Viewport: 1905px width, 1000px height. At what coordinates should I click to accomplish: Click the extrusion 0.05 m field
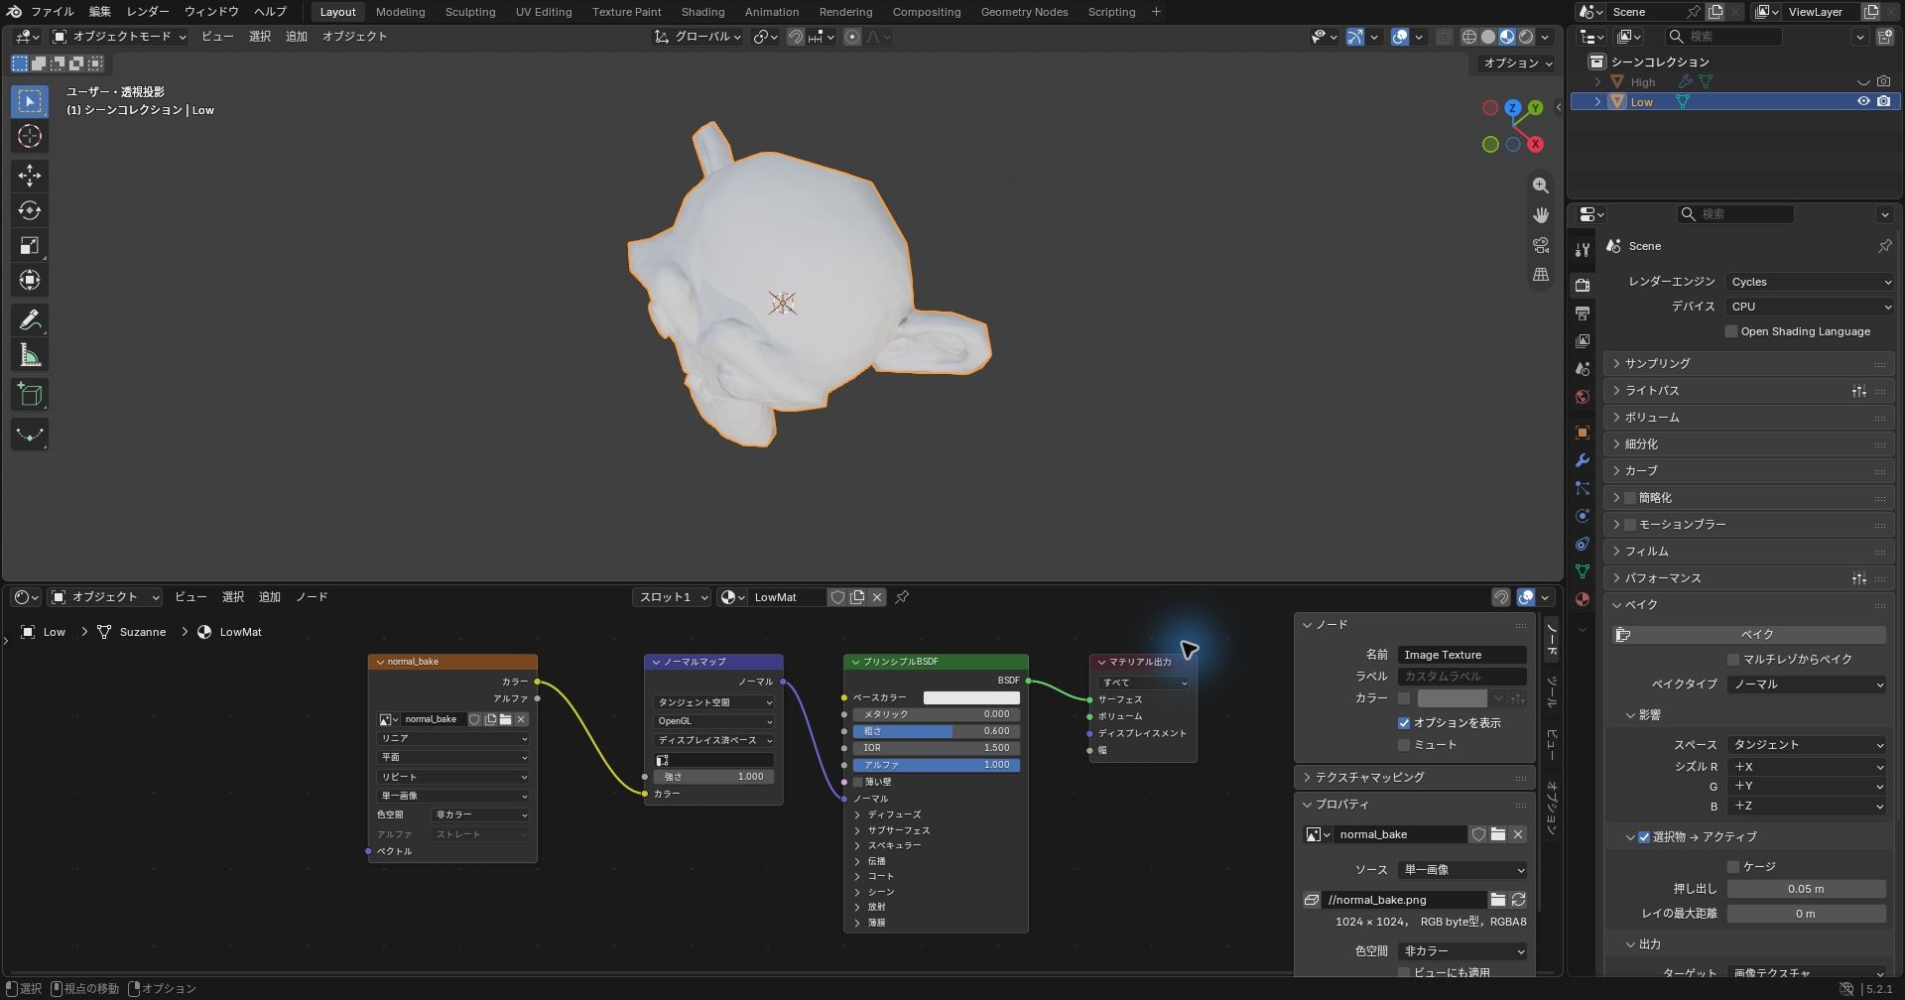point(1806,889)
